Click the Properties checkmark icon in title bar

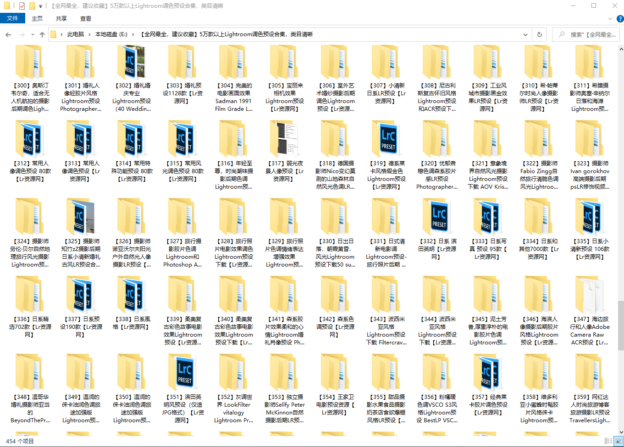tap(22, 6)
